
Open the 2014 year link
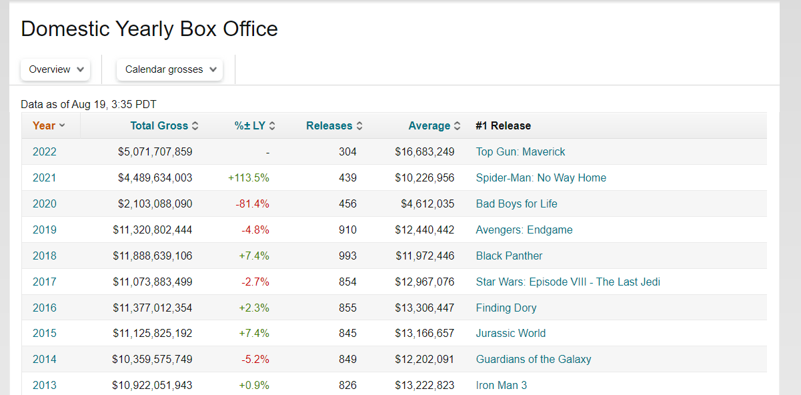click(x=45, y=359)
